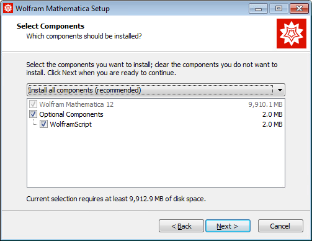Click the Next button to continue
This screenshot has height=241, width=312.
[228, 226]
